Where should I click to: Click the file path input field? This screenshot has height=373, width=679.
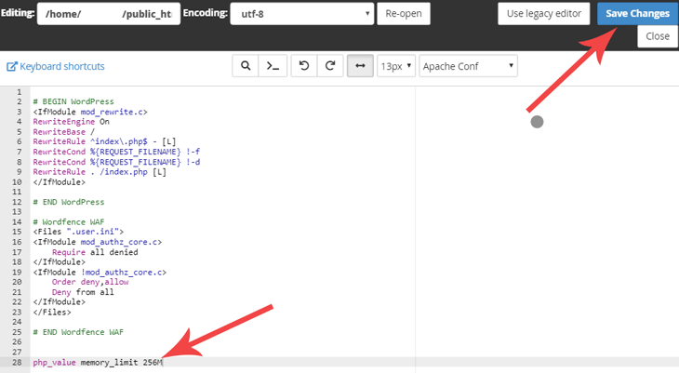point(109,13)
